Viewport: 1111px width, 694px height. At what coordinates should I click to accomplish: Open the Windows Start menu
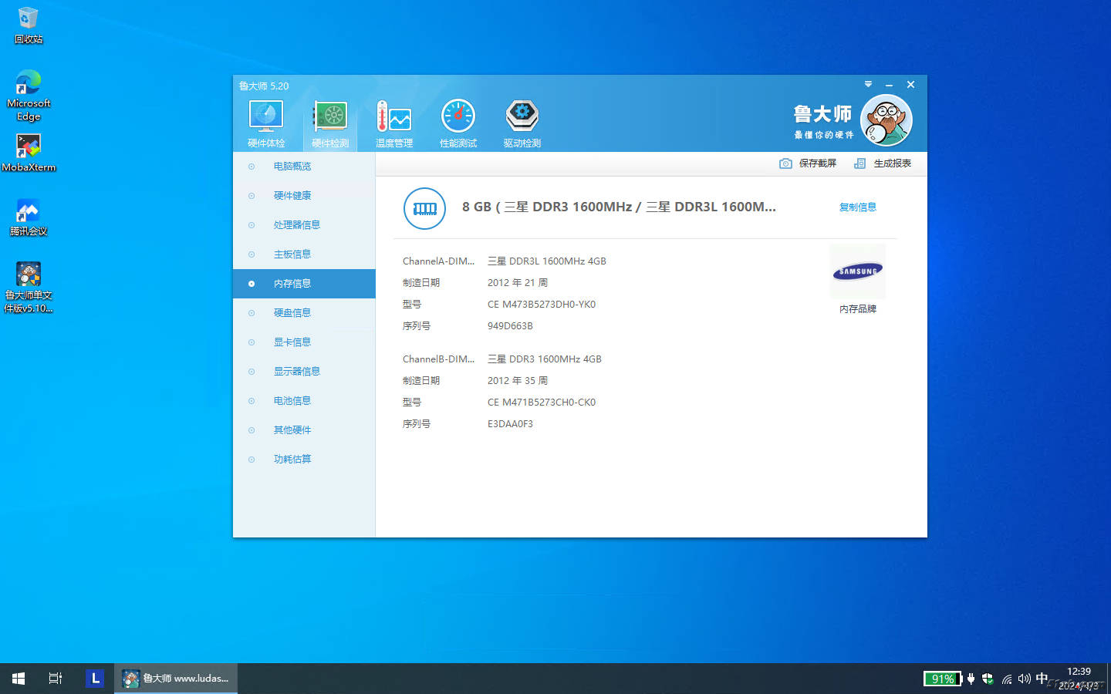pos(19,679)
